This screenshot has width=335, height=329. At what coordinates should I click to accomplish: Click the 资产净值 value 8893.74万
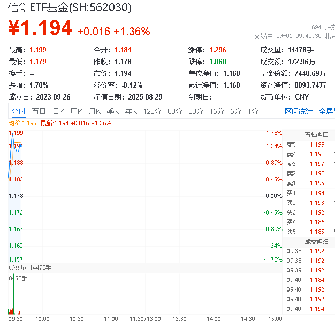(x=310, y=85)
